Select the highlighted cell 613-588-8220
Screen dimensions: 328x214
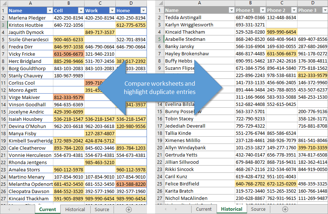131,184
